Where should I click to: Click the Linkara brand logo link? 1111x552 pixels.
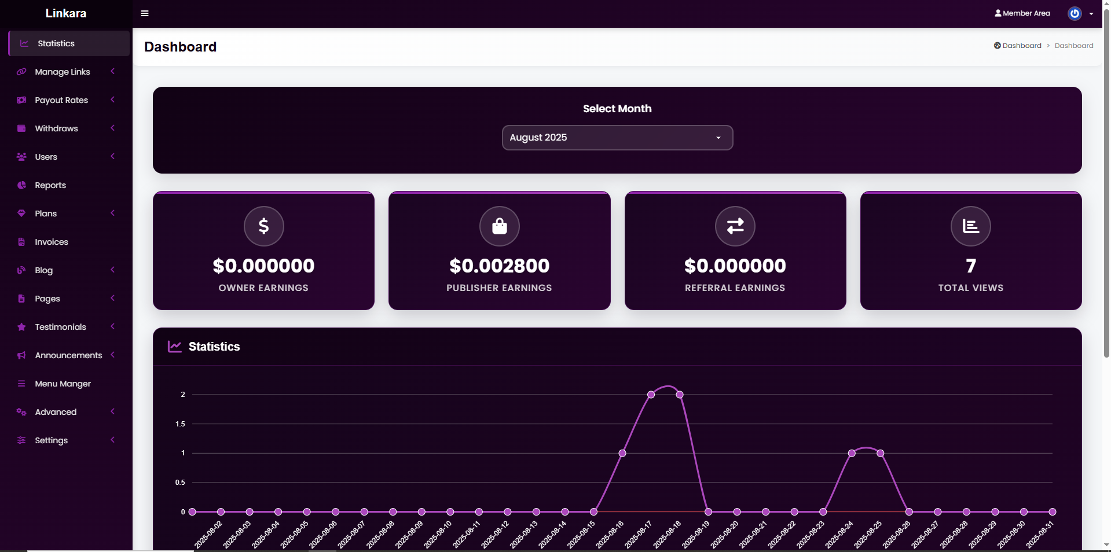66,13
